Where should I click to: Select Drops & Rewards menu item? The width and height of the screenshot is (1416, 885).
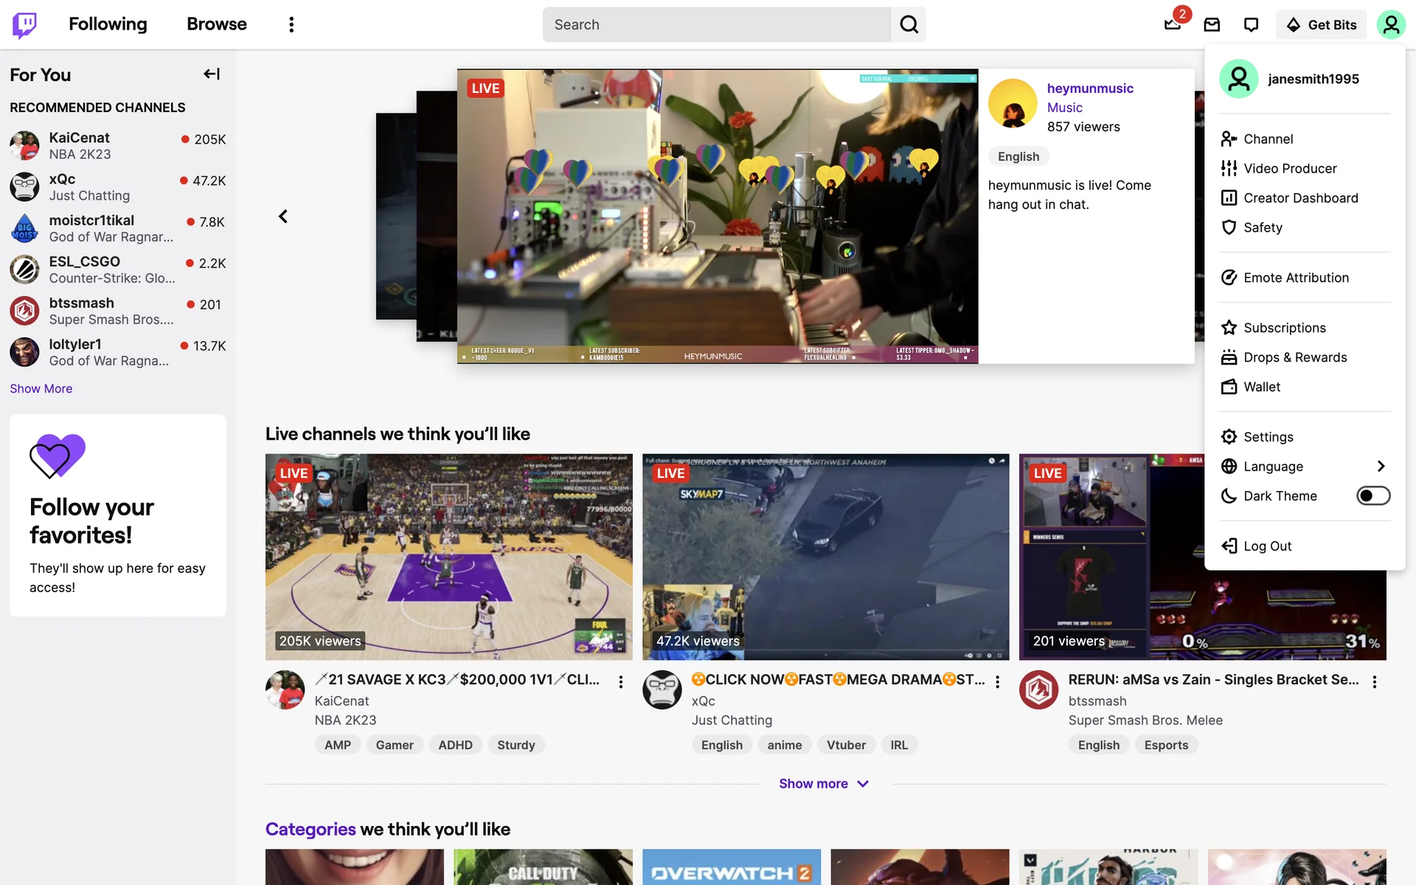[x=1294, y=357]
